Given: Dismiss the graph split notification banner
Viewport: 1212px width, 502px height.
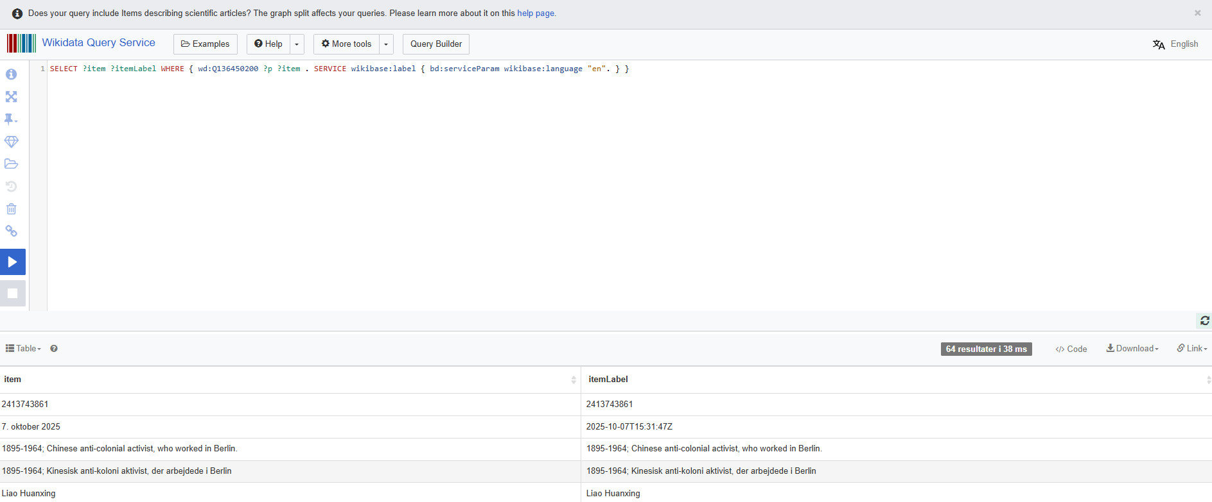Looking at the screenshot, I should click(x=1197, y=13).
